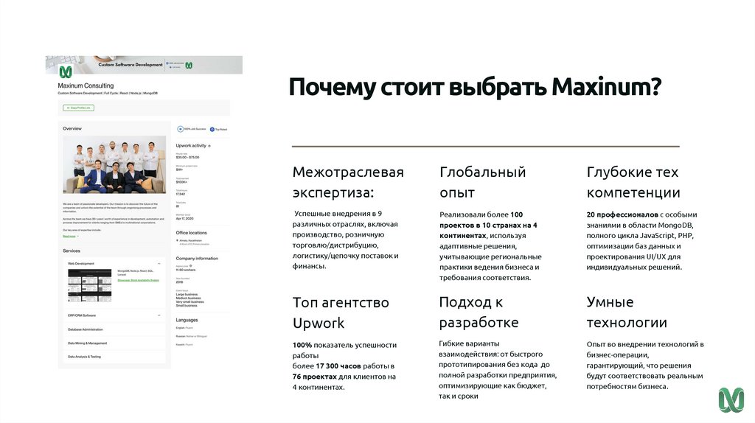
Task: Click the Гибкие варианты взаимодействия paragraph
Action: 498,370
